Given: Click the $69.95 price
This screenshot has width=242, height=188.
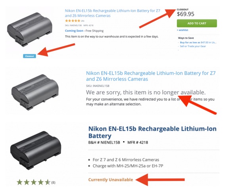Looking at the screenshot, I should (186, 14).
